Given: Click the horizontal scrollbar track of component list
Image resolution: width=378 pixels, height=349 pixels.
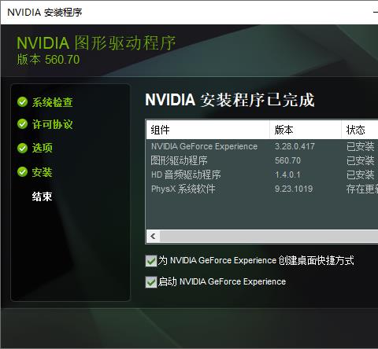Looking at the screenshot, I should tap(269, 236).
